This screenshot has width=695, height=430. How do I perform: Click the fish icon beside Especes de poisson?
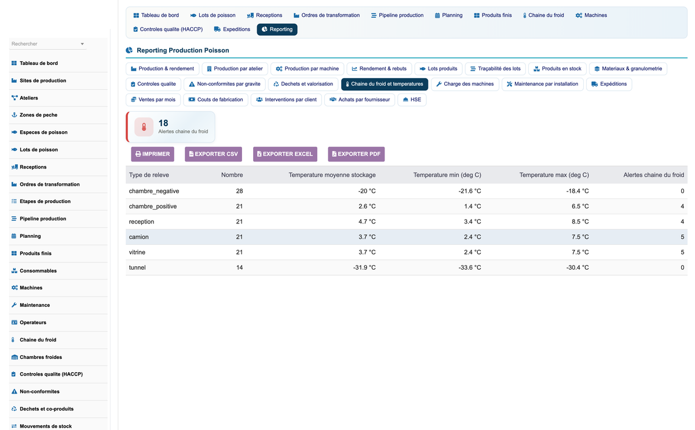click(14, 133)
